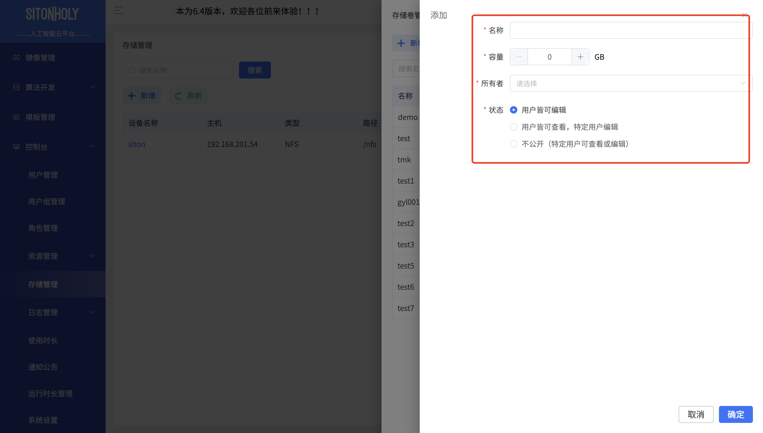The image size is (763, 433).
Task: Open the siton device link
Action: [137, 144]
